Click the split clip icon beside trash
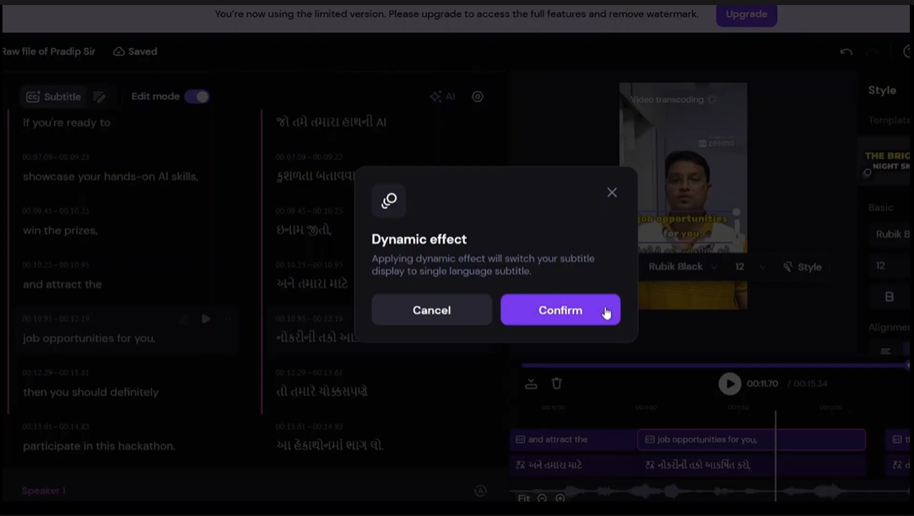This screenshot has height=516, width=914. coord(531,384)
